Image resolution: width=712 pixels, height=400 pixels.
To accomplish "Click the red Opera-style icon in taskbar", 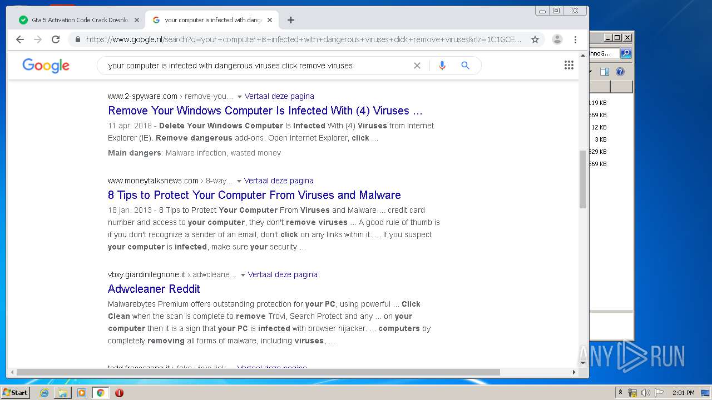I will (x=119, y=393).
